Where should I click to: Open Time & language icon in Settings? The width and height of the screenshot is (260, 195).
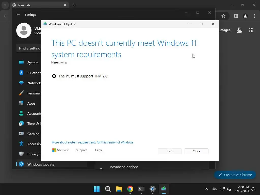tap(21, 124)
